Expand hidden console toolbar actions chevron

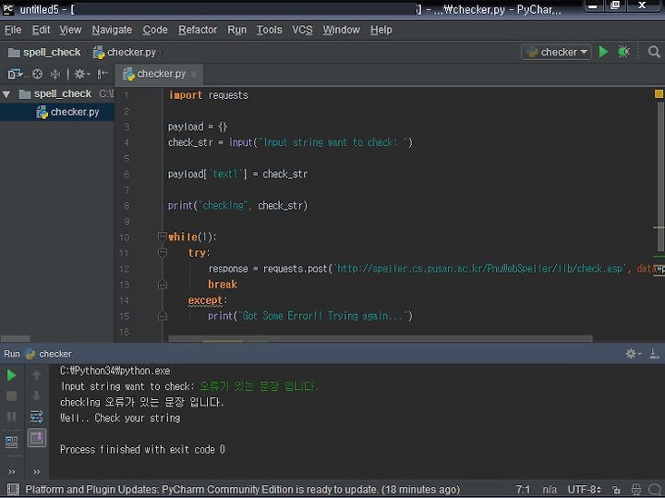point(36,472)
